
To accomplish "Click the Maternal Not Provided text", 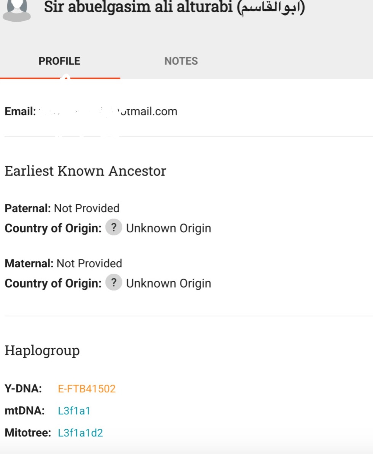I will [x=89, y=264].
